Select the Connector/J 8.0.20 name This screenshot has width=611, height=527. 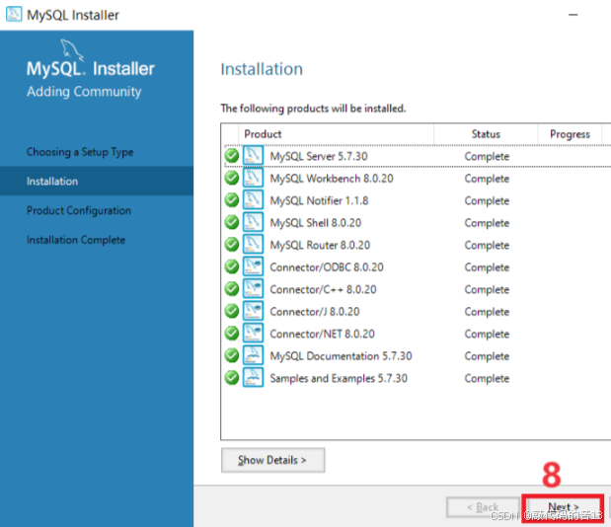315,312
